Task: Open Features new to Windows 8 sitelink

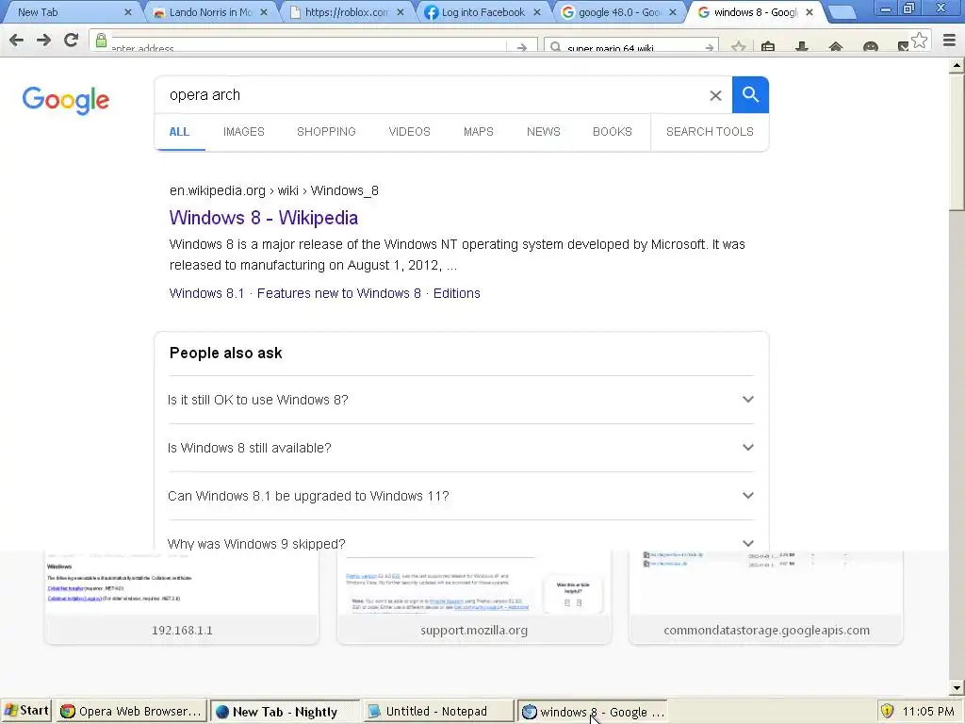Action: click(x=339, y=294)
